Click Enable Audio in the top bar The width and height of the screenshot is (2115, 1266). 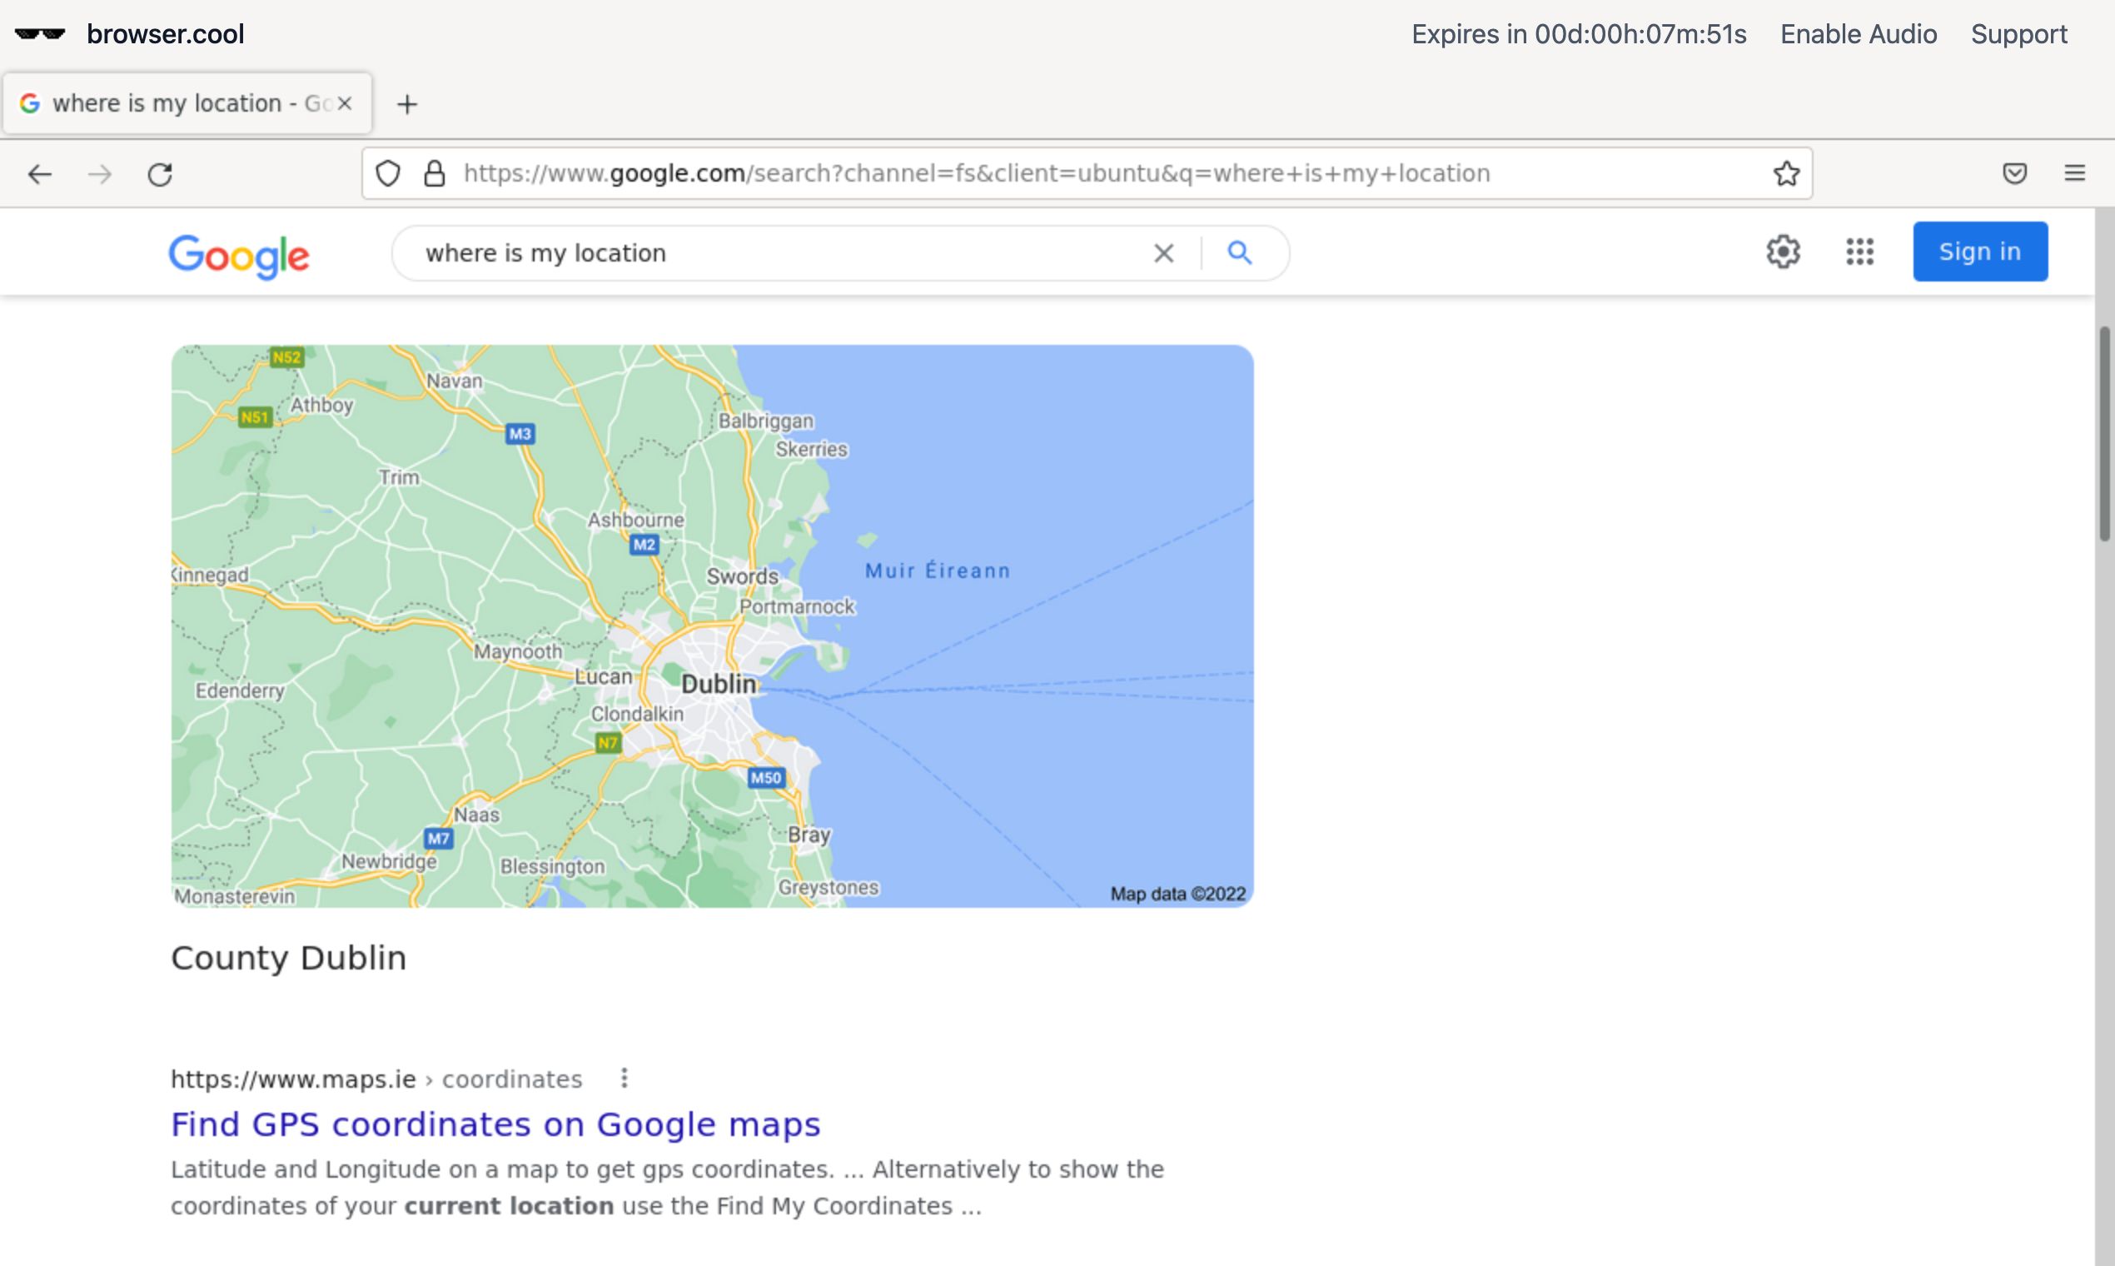click(1858, 34)
